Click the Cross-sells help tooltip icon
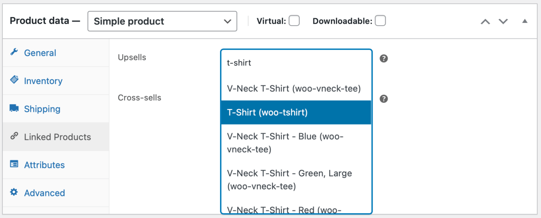541x218 pixels. tap(384, 99)
